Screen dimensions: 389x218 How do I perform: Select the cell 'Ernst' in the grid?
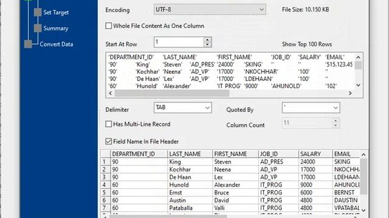pos(190,193)
